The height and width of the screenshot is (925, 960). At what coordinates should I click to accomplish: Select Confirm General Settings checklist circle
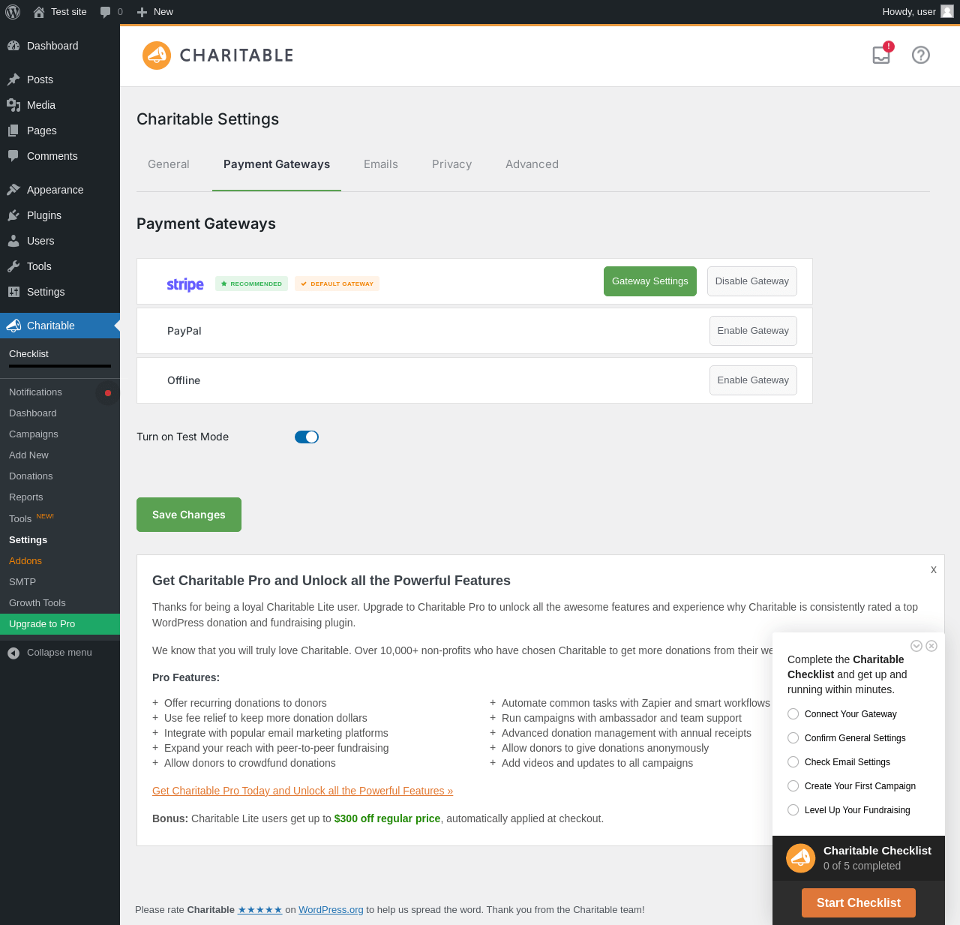pyautogui.click(x=793, y=738)
